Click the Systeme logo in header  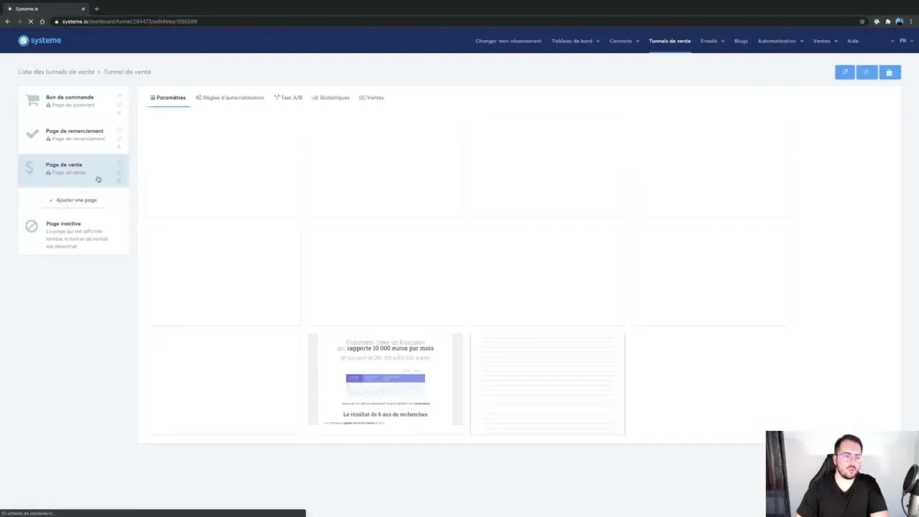click(x=39, y=41)
